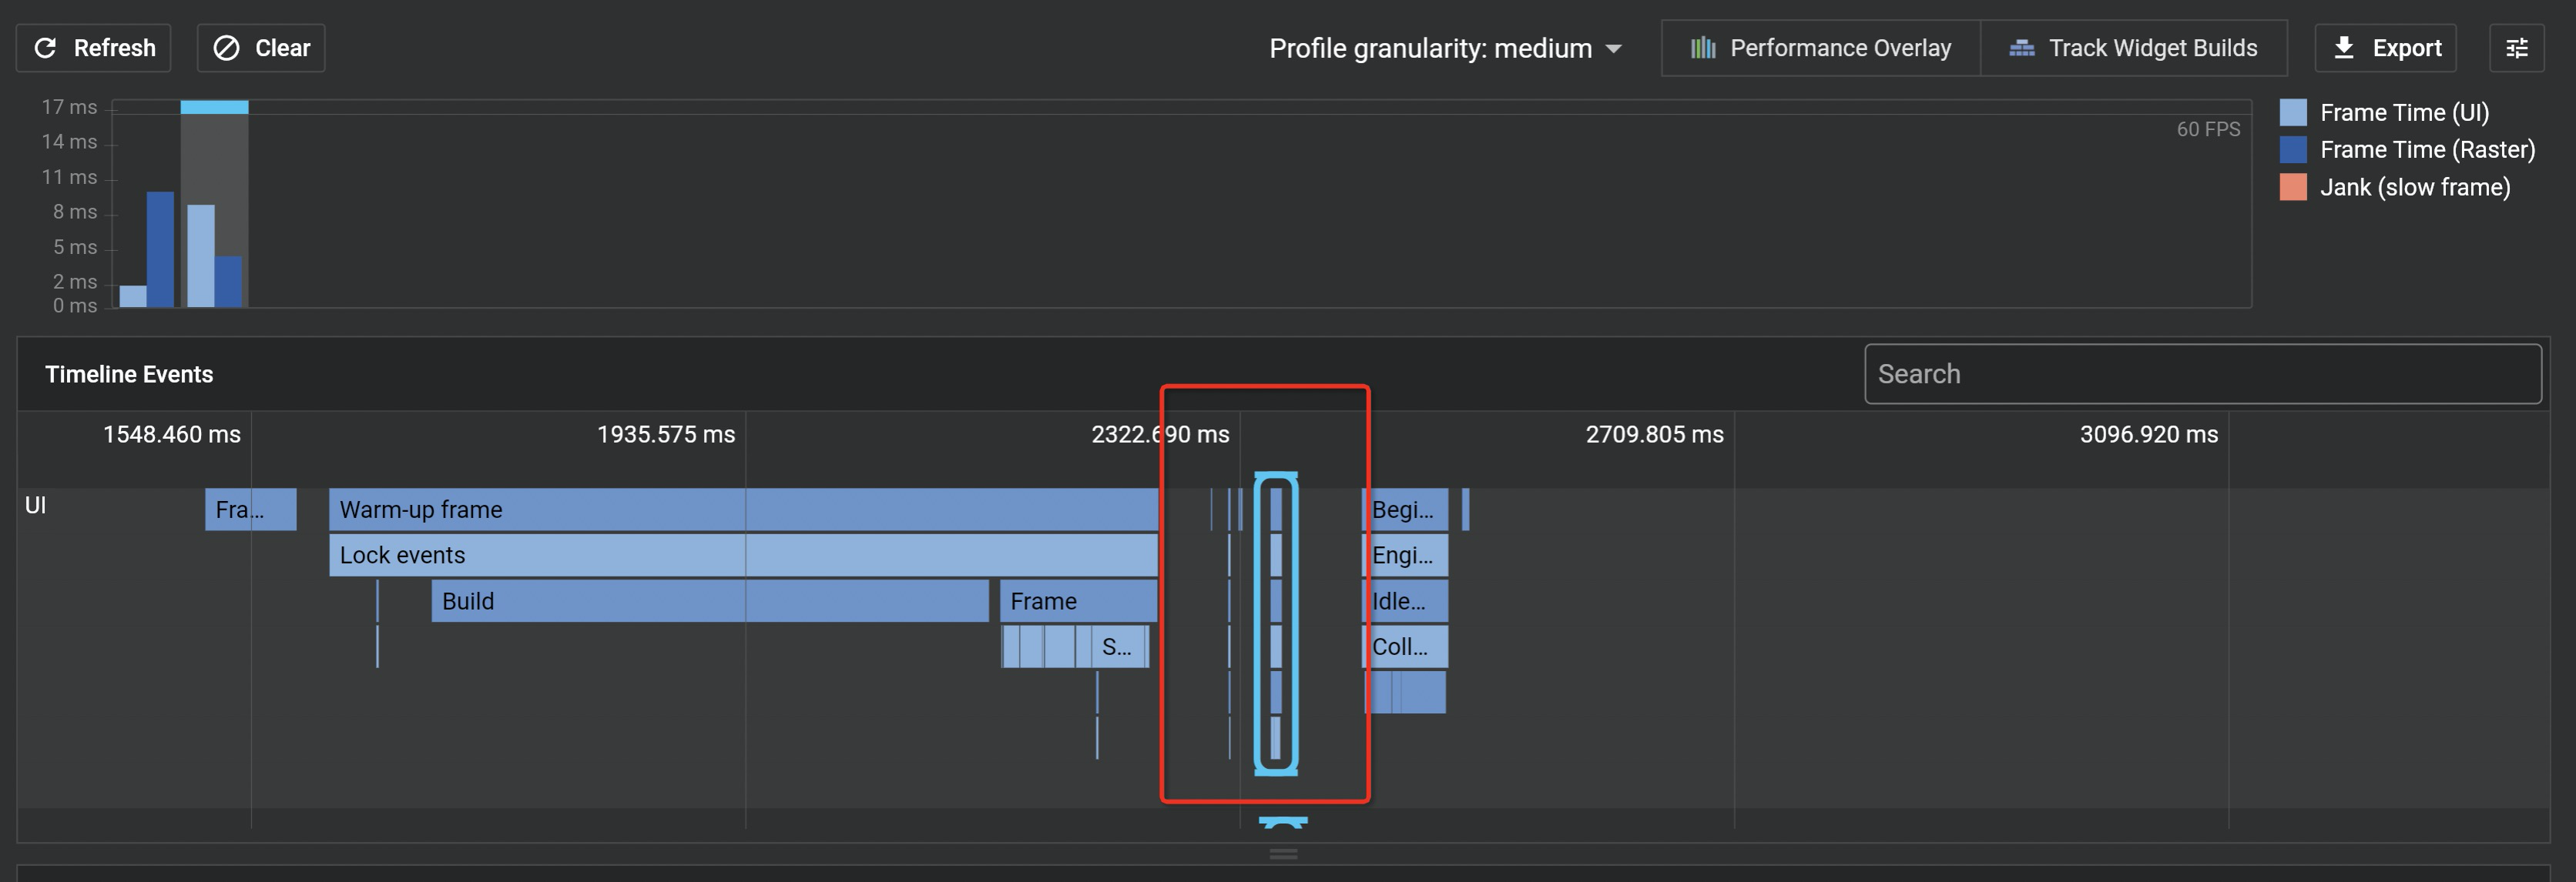Image resolution: width=2576 pixels, height=882 pixels.
Task: Select the 'Fra...' event in UI track
Action: tap(251, 509)
